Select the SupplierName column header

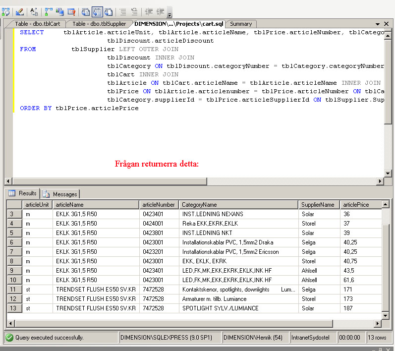319,205
